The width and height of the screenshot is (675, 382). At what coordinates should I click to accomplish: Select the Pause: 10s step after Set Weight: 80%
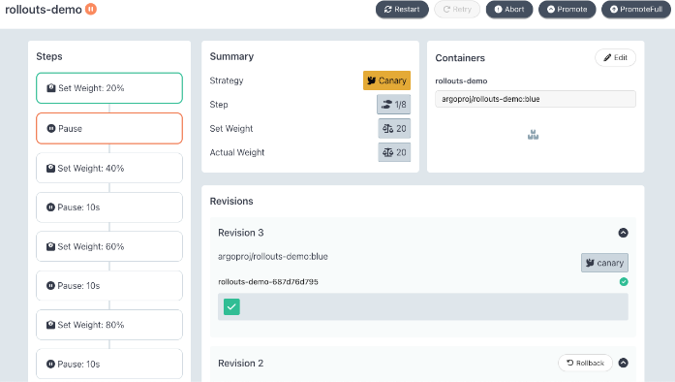coord(109,365)
